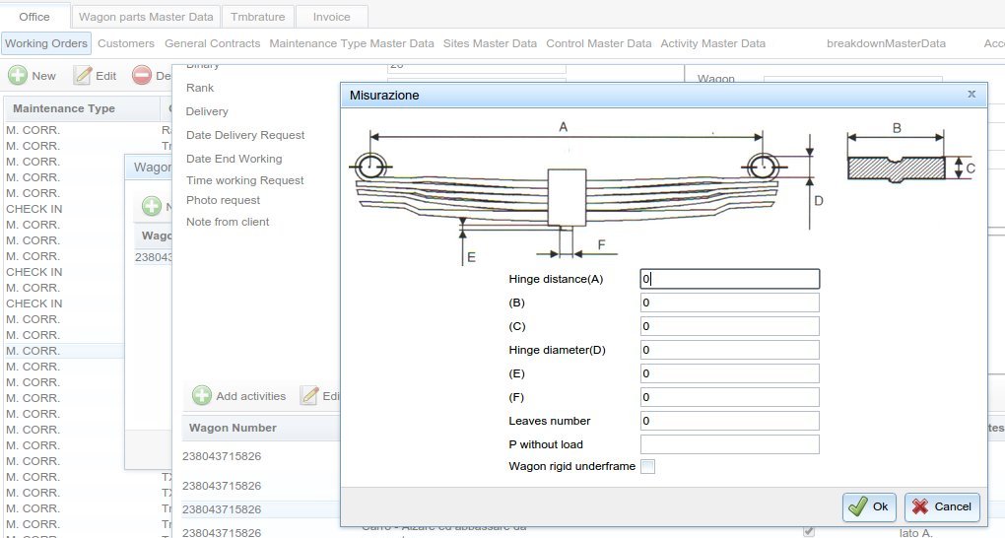Click the (E) input field

(729, 373)
